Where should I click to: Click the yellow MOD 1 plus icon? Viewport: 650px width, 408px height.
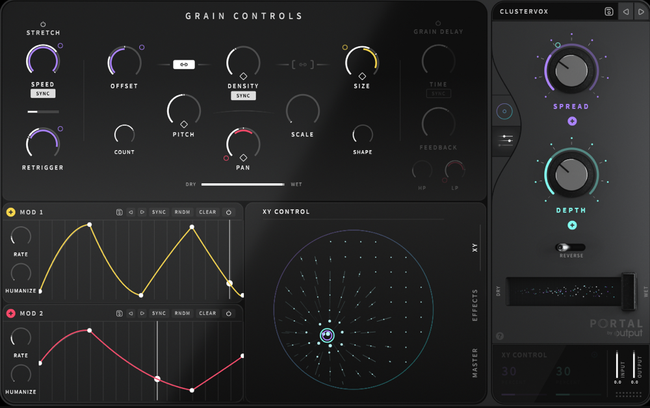coord(11,212)
